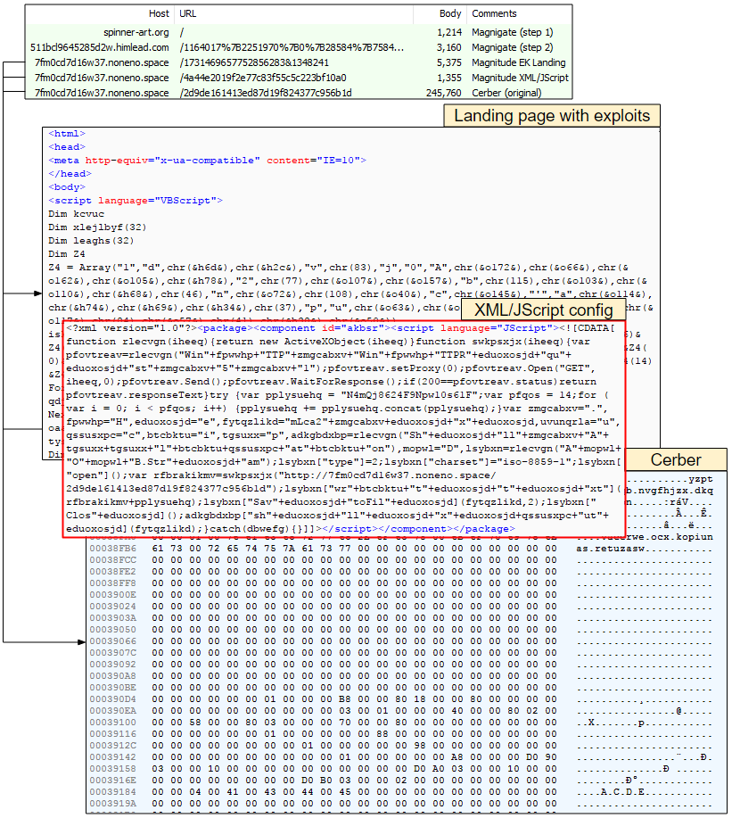Click hex offset 00039184

pos(112,792)
